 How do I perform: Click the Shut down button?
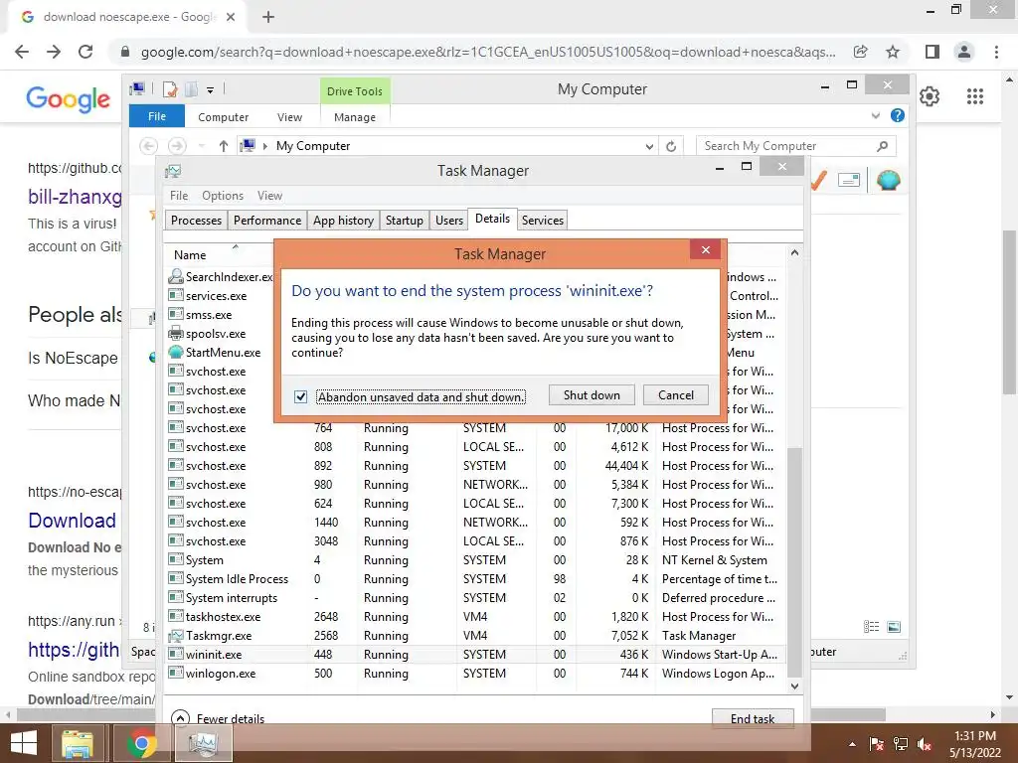(592, 395)
